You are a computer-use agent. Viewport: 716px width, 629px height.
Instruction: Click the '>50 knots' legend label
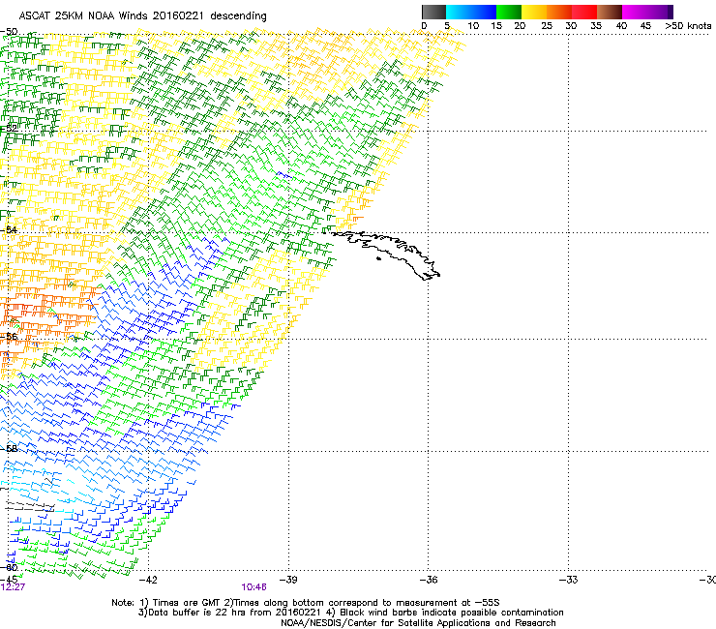(x=688, y=26)
